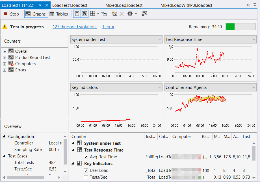Switch to Tables view
Screen dimensions: 260x182
(x=59, y=14)
